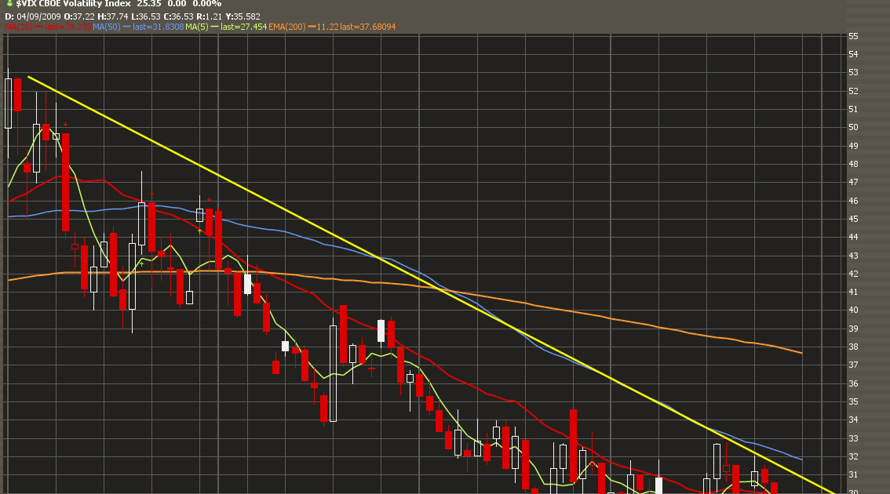Click the 40 label on price axis
Screen dimensions: 890x494
coord(853,311)
